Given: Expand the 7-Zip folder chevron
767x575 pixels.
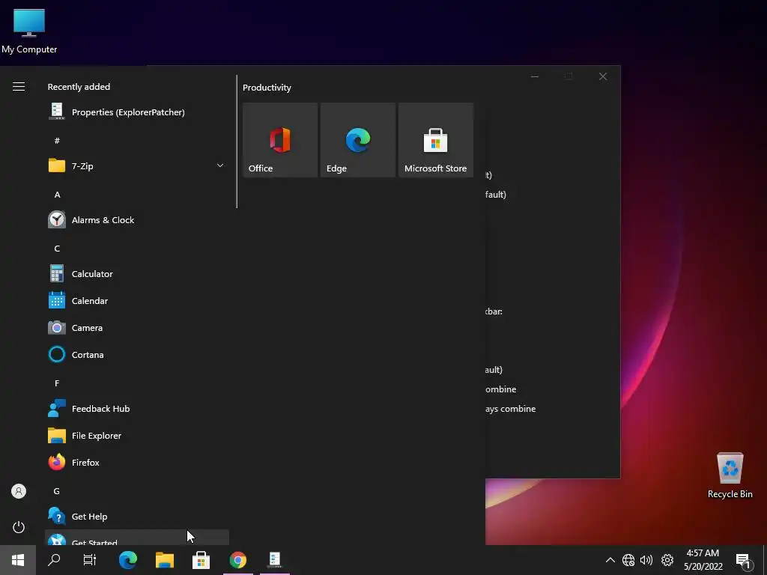Looking at the screenshot, I should click(220, 165).
